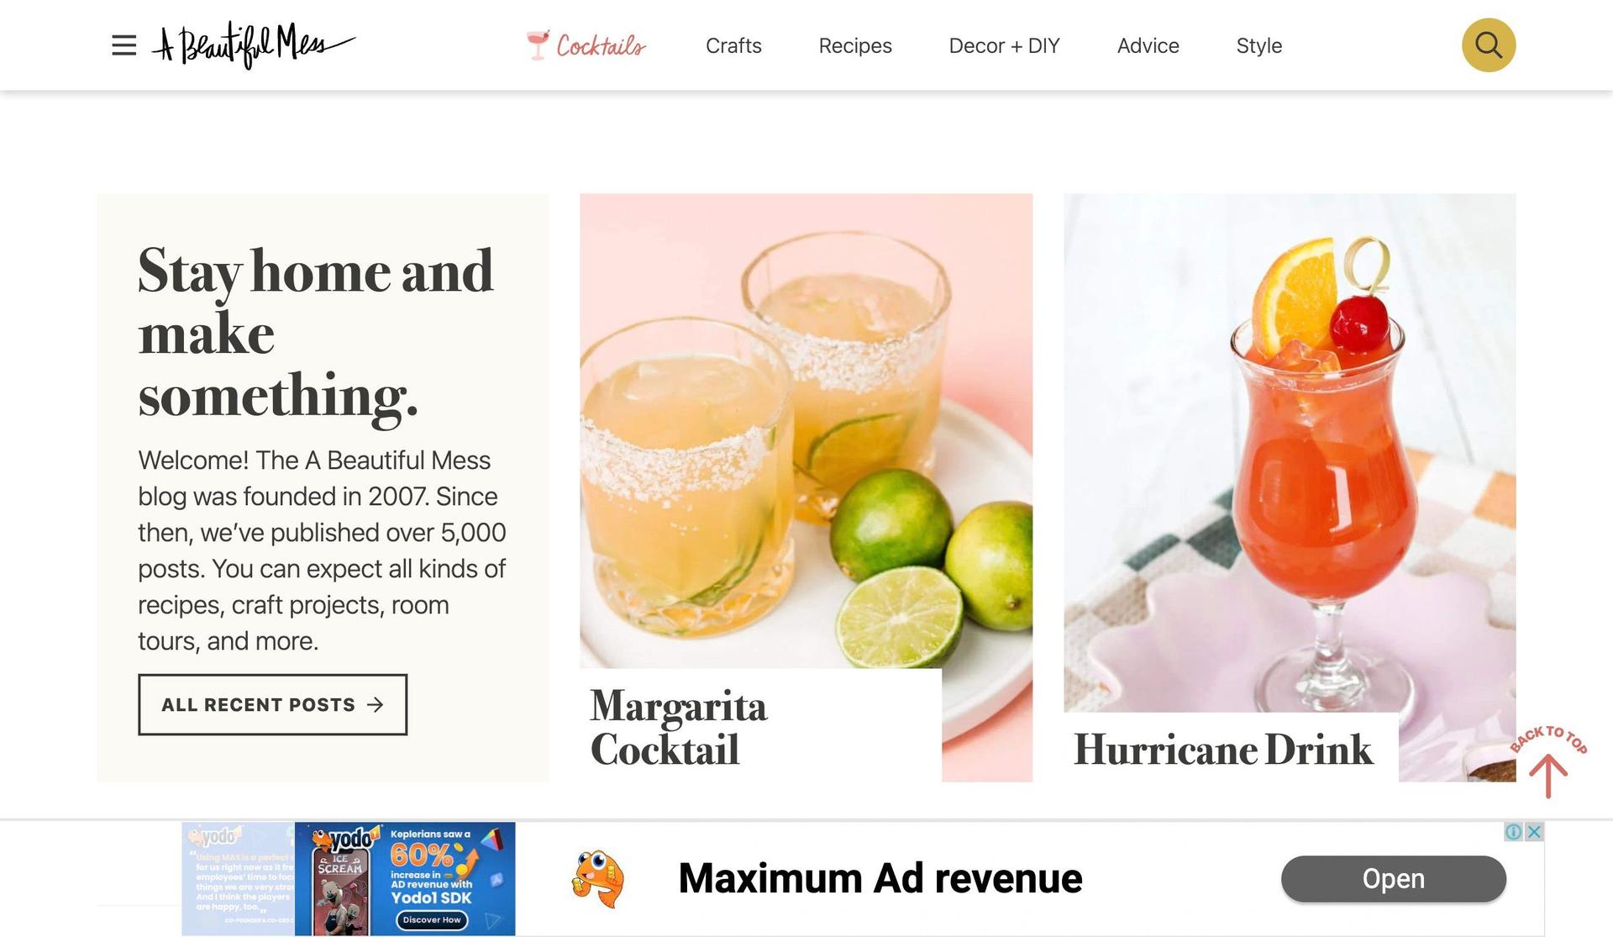This screenshot has width=1613, height=937.
Task: Expand the Style navigation menu item
Action: tap(1258, 45)
